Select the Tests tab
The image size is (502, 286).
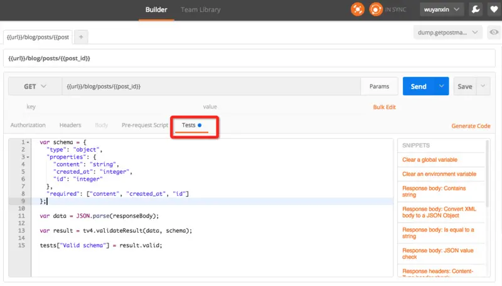[x=191, y=125]
